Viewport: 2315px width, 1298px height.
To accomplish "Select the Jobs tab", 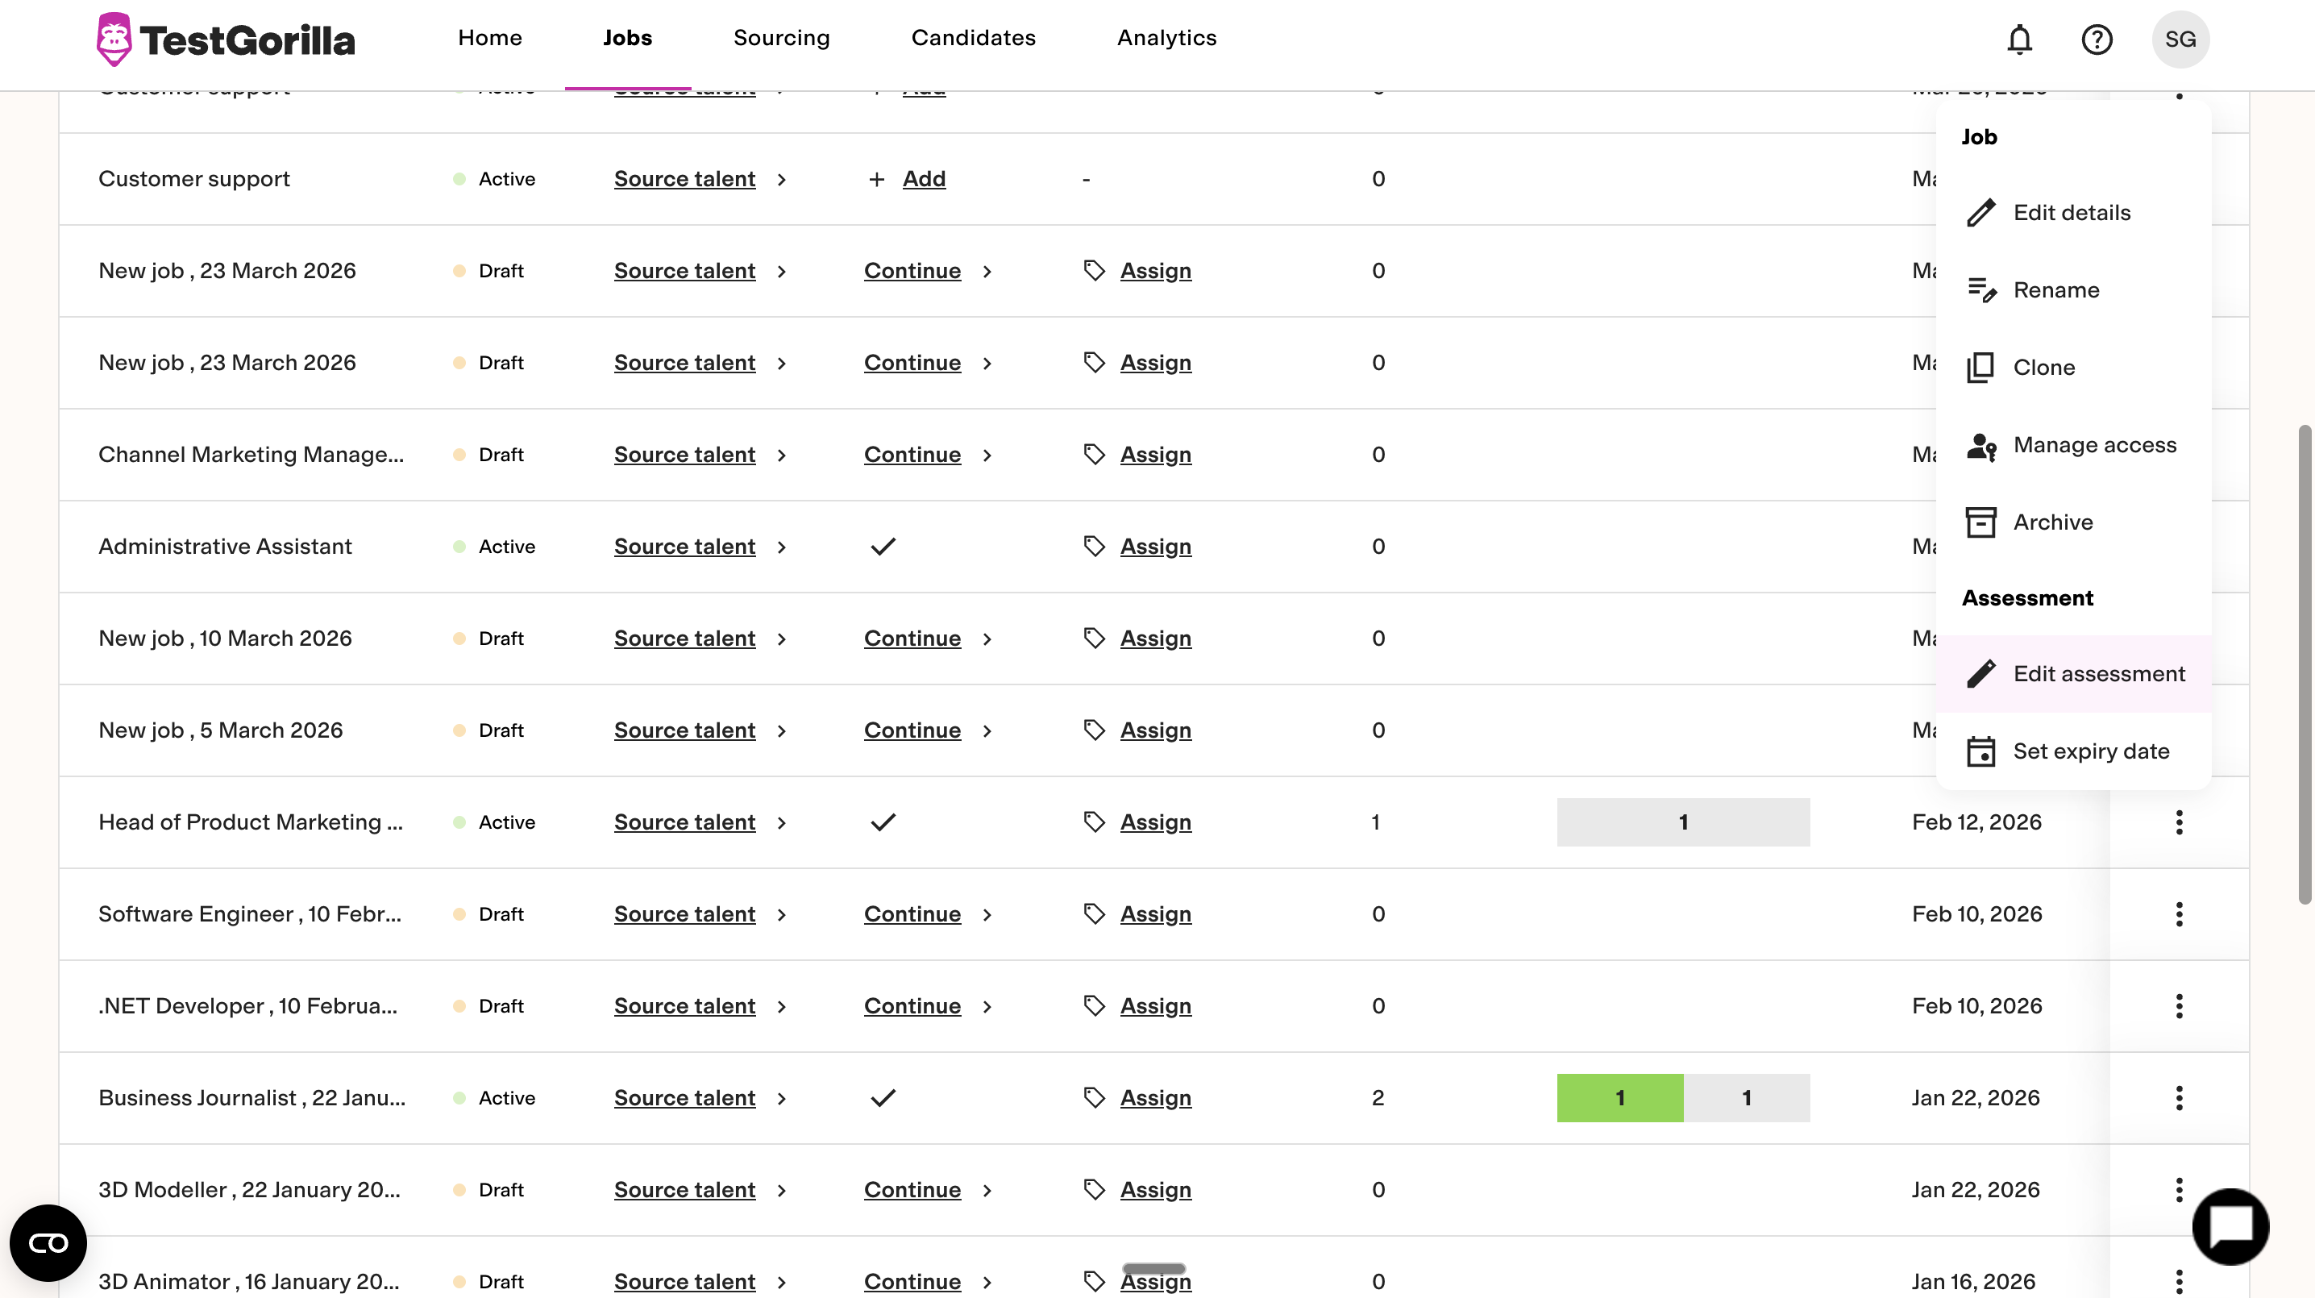I will (x=627, y=38).
